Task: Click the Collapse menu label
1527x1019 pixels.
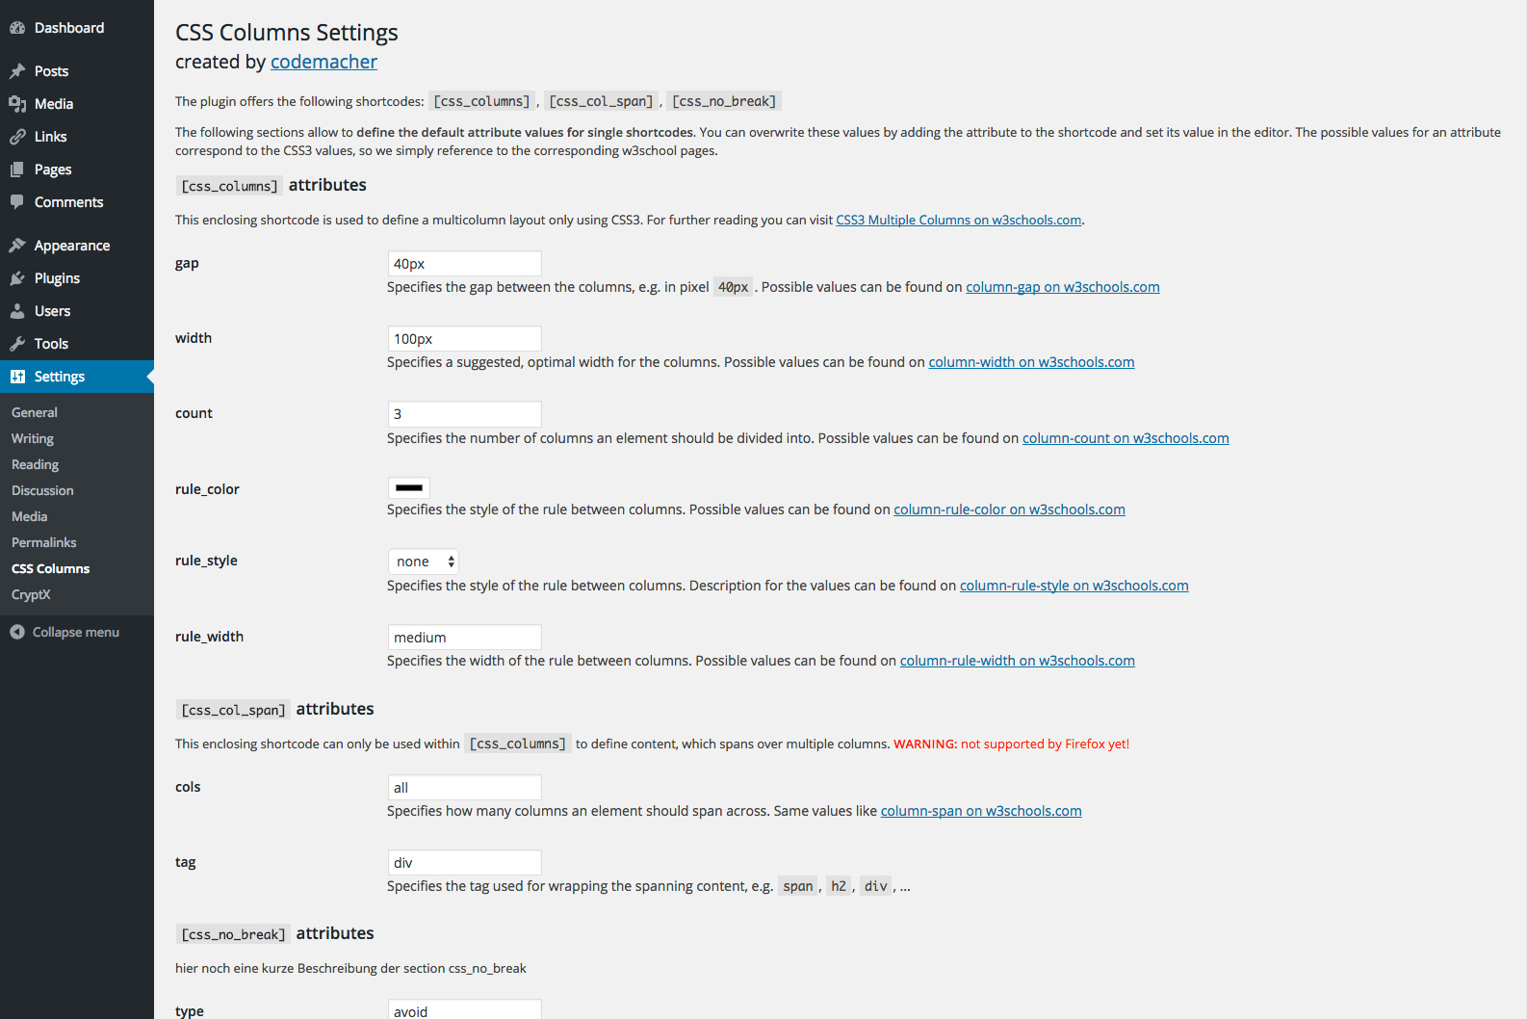Action: [x=76, y=632]
